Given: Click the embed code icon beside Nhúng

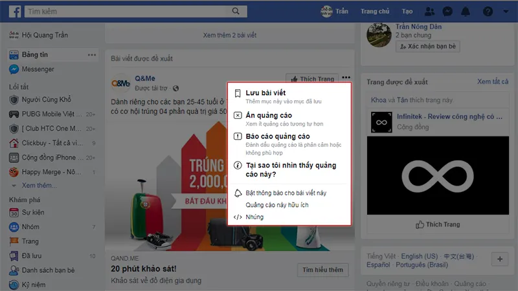Looking at the screenshot, I should [x=238, y=217].
